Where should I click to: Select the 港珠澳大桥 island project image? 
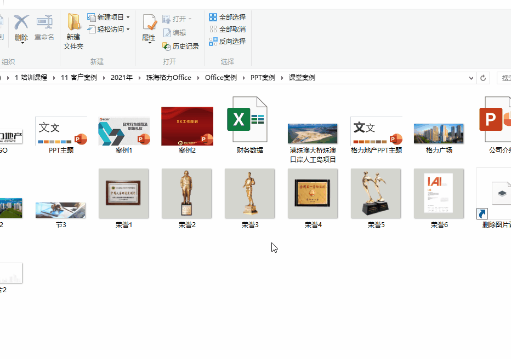tap(313, 143)
